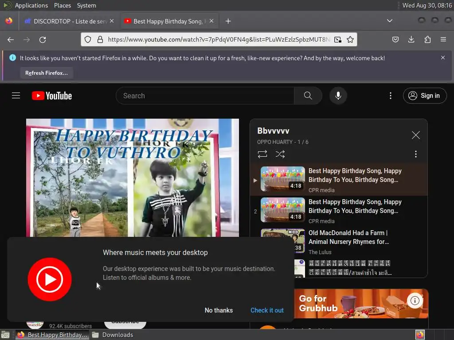The width and height of the screenshot is (454, 340).
Task: Expand the list all tabs dropdown
Action: [390, 21]
